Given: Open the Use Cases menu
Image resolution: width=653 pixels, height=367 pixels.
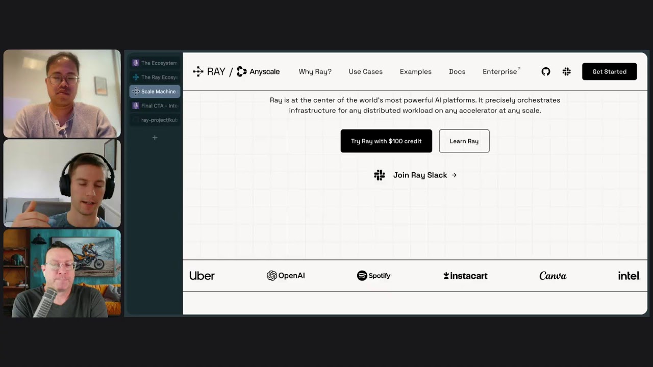Looking at the screenshot, I should pos(366,72).
